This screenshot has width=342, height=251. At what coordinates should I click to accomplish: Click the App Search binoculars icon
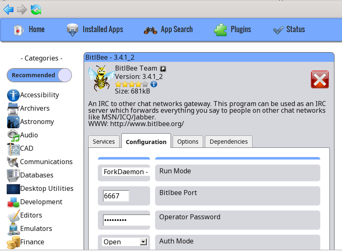point(150,30)
